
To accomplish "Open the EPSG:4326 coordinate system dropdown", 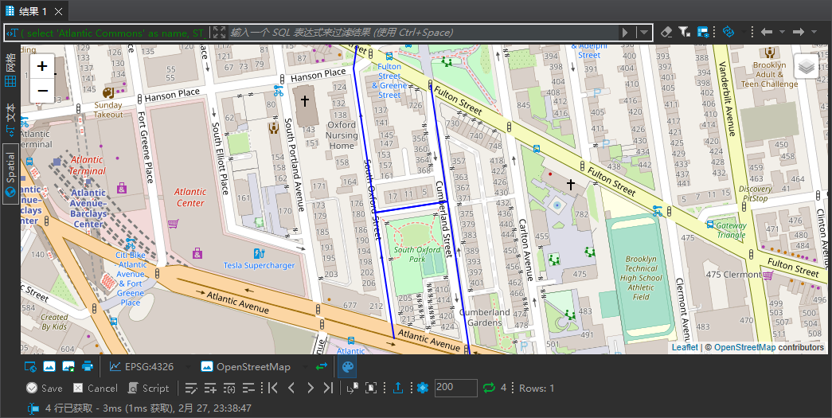I will pyautogui.click(x=187, y=366).
